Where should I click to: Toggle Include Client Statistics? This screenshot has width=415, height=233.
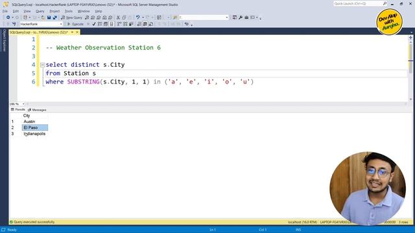pyautogui.click(x=131, y=24)
